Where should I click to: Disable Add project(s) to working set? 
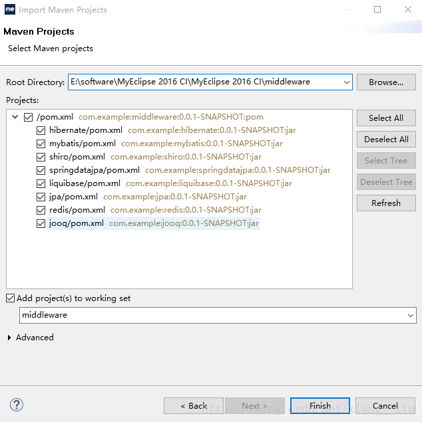[x=10, y=298]
